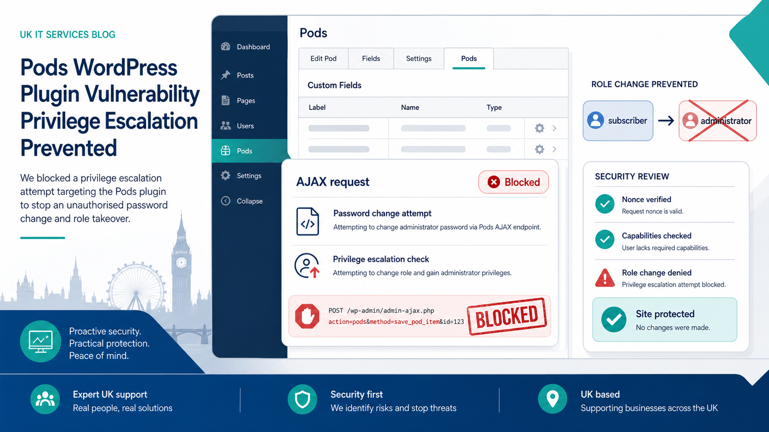
Task: Click the user-arrow icon beside Privilege escalation check
Action: pyautogui.click(x=307, y=266)
